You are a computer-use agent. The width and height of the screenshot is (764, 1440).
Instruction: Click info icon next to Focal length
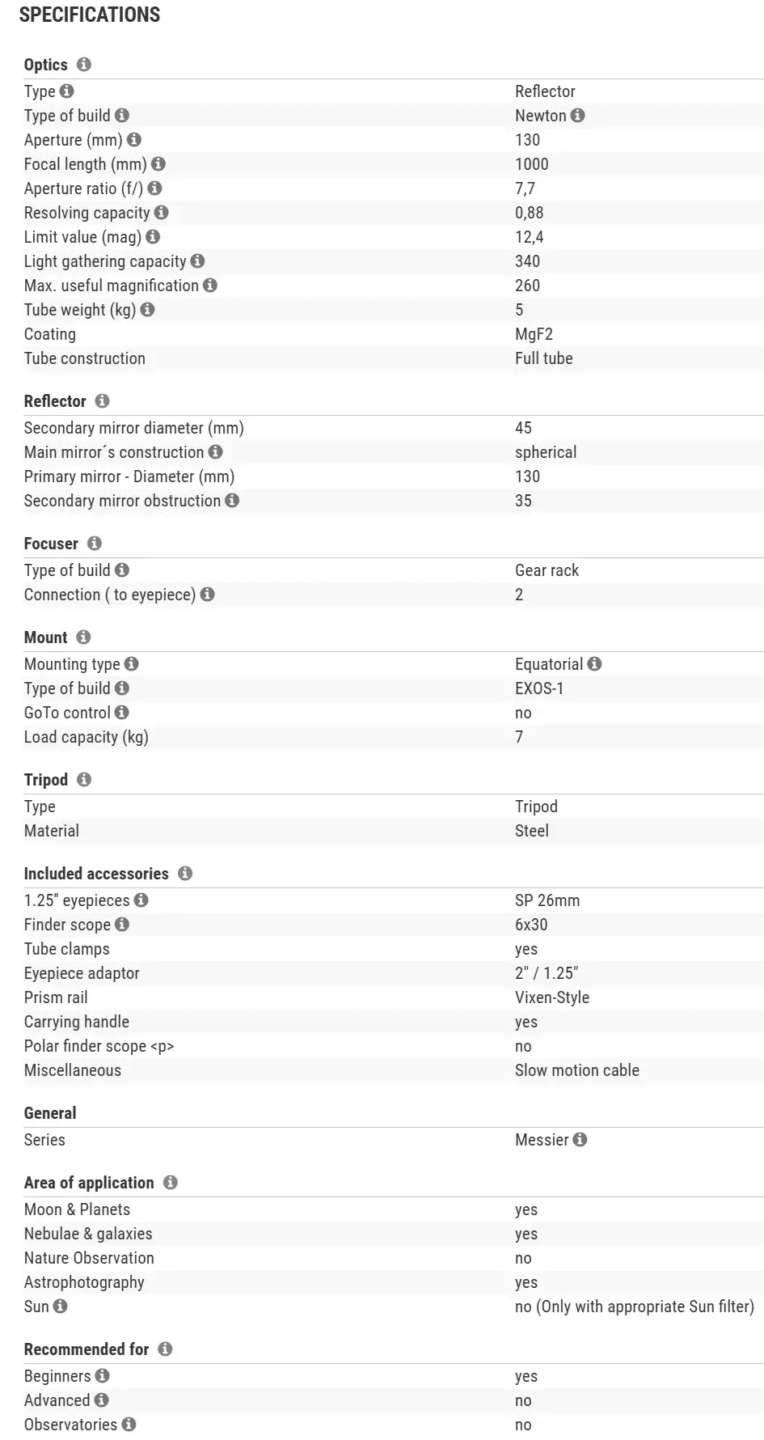click(x=158, y=164)
